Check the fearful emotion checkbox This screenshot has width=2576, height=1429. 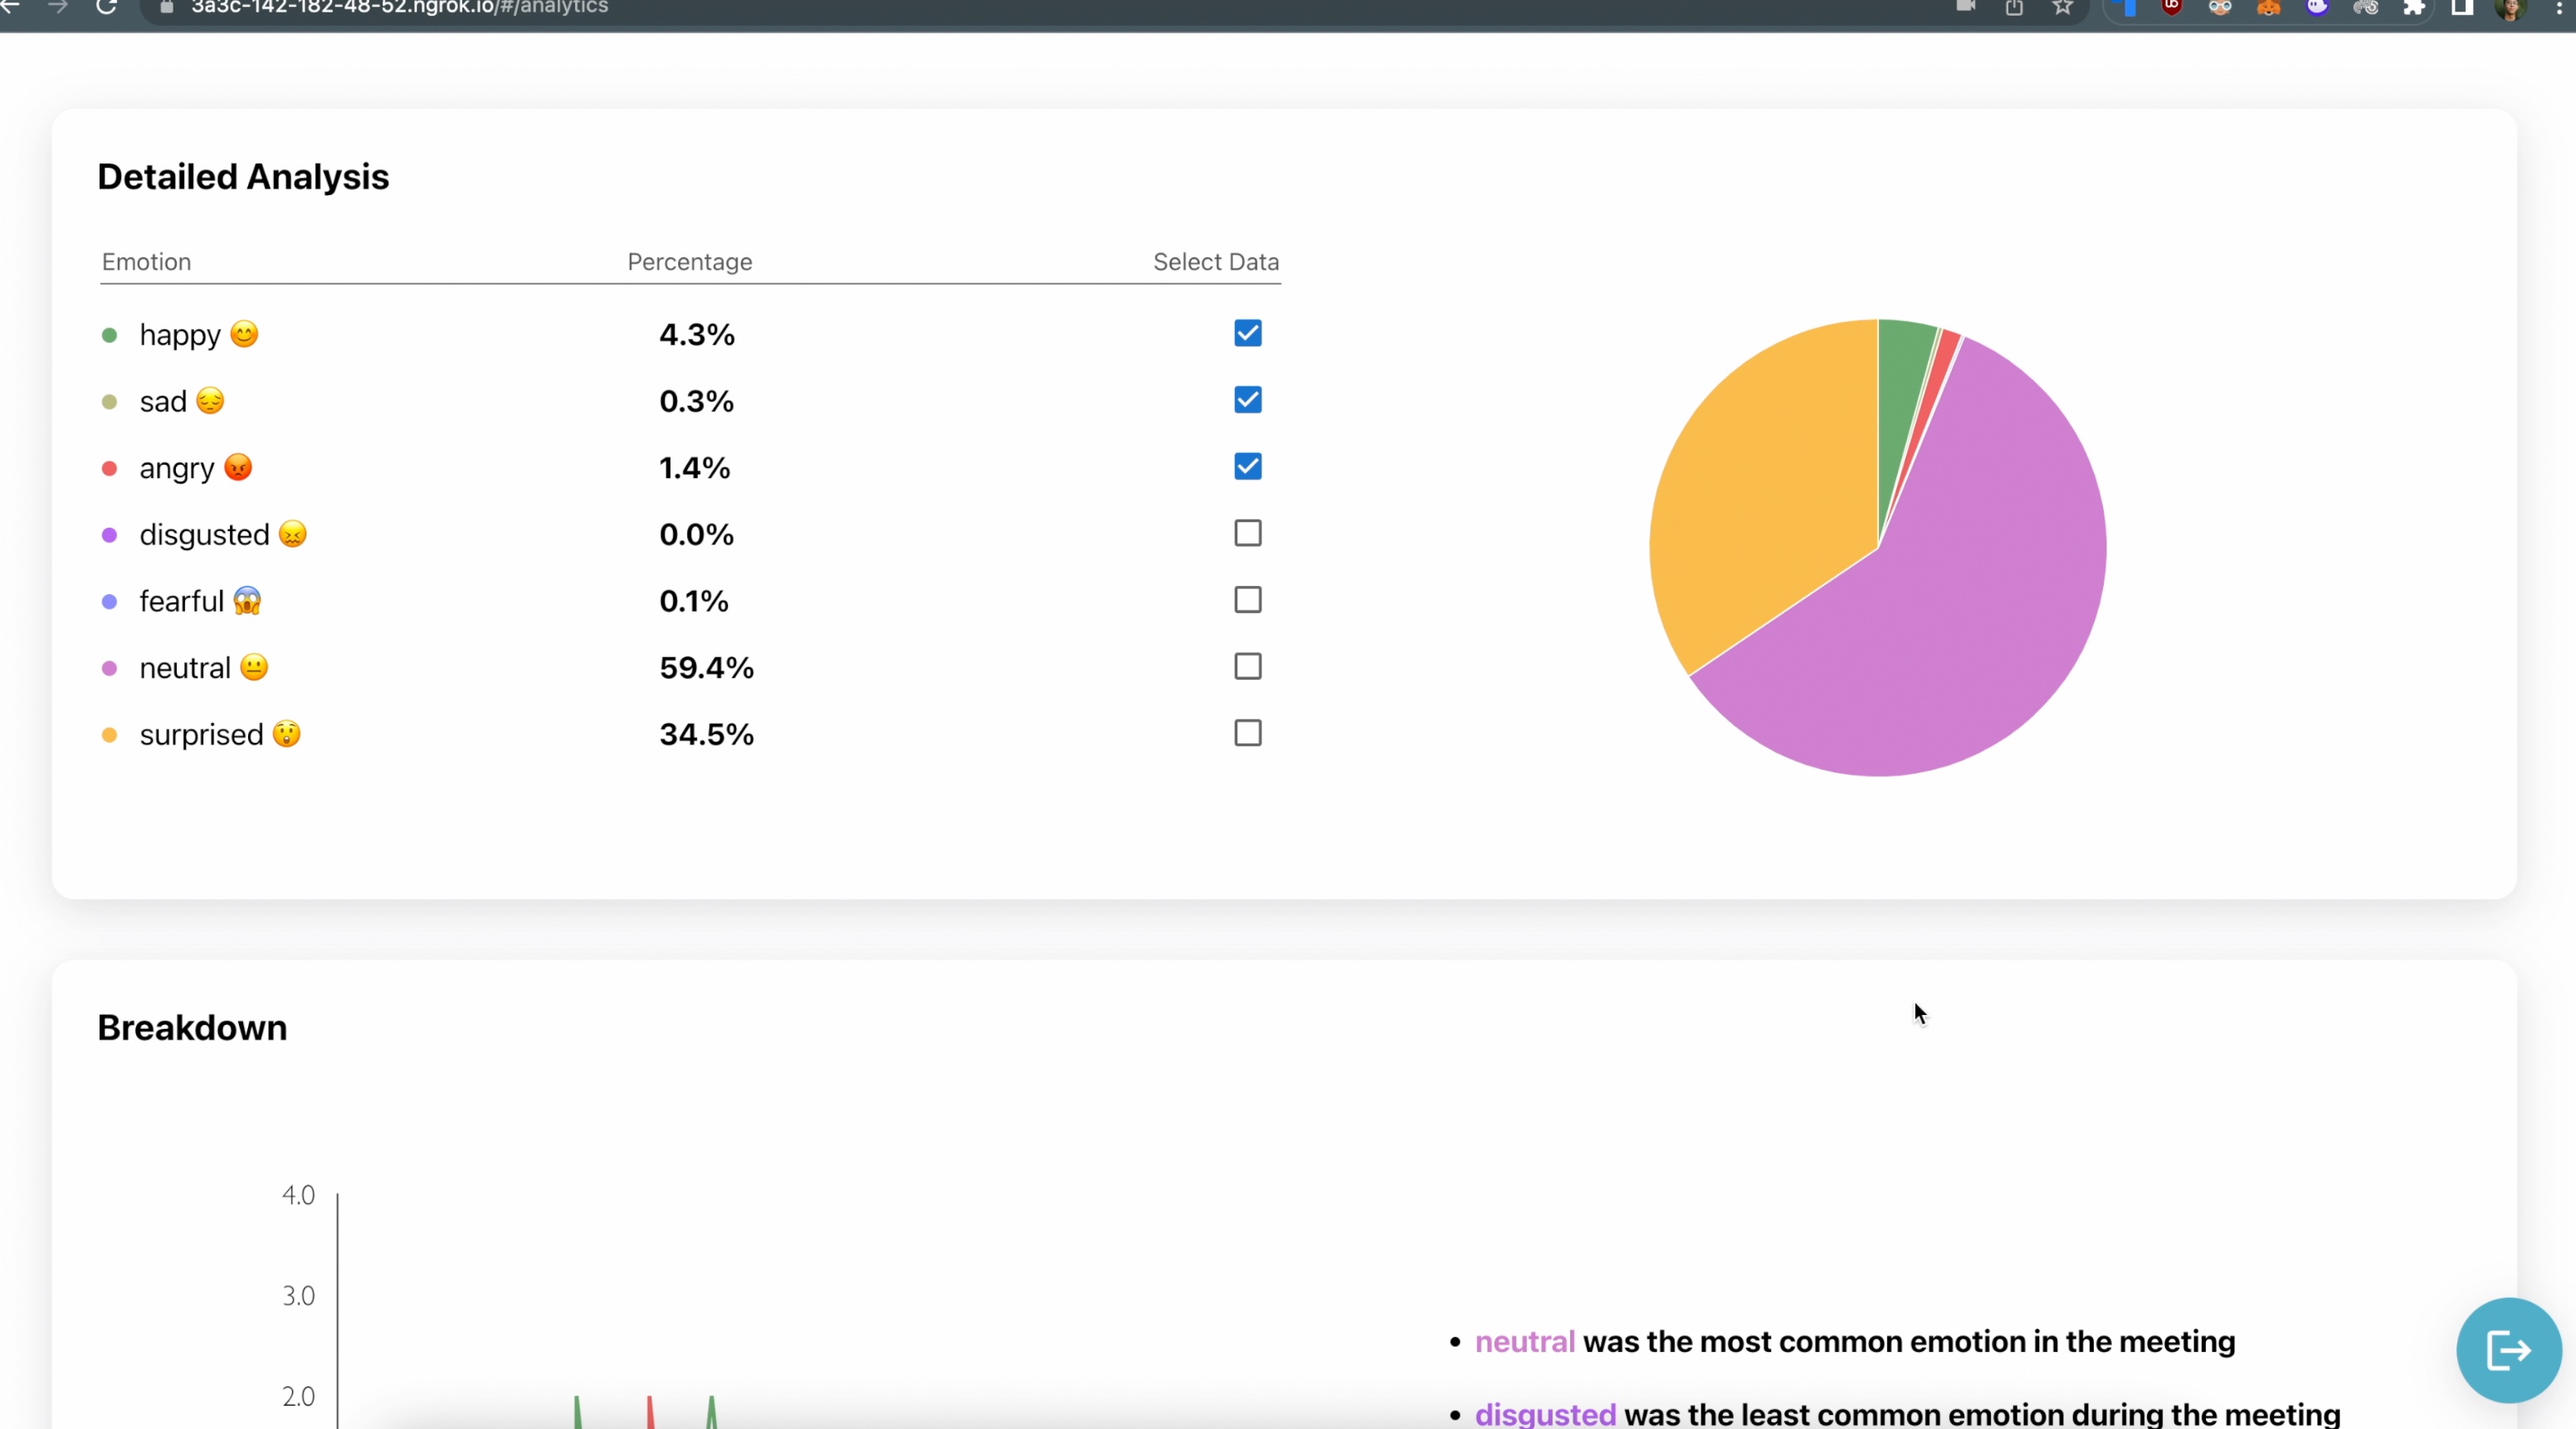click(x=1247, y=600)
